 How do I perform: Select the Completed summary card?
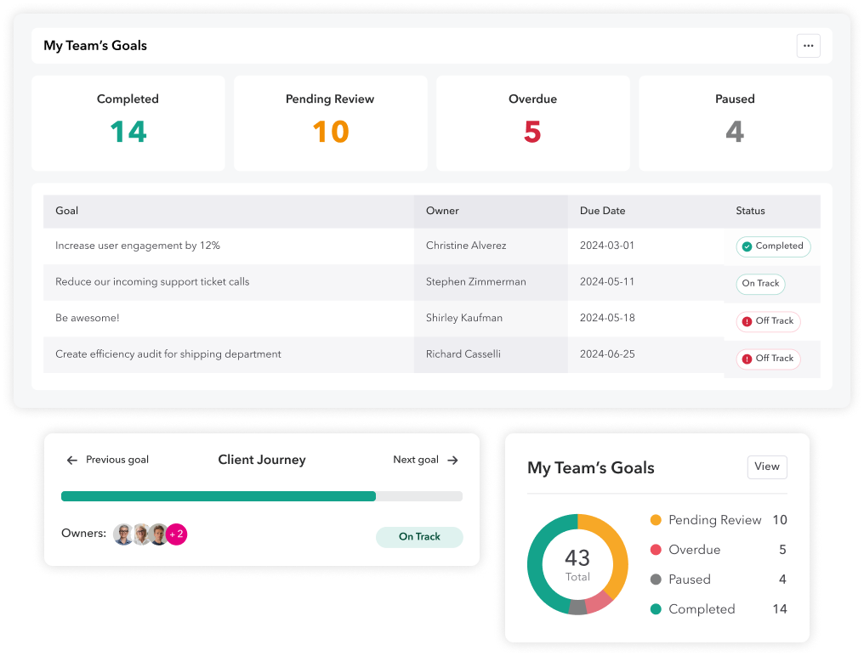click(128, 123)
